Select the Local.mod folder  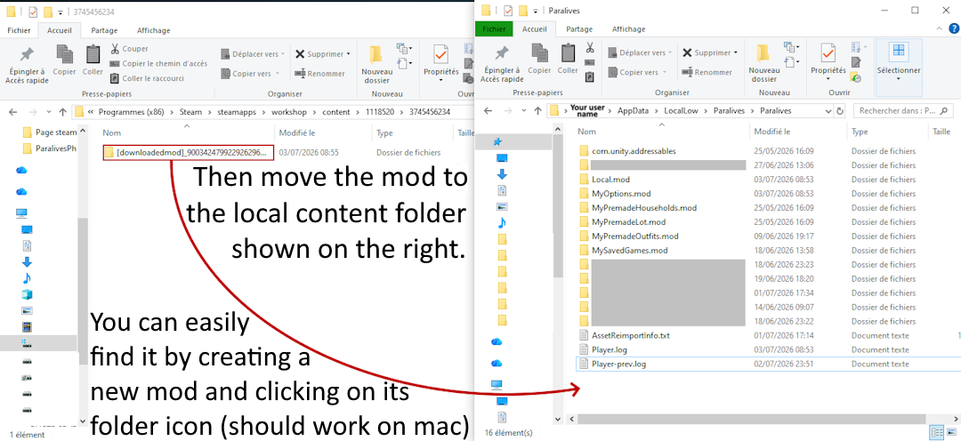click(x=610, y=180)
